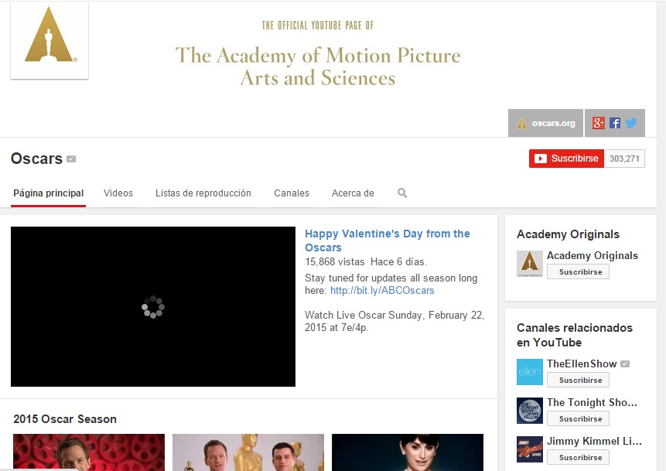Open the Google+ social icon
This screenshot has width=666, height=471.
pyautogui.click(x=599, y=123)
